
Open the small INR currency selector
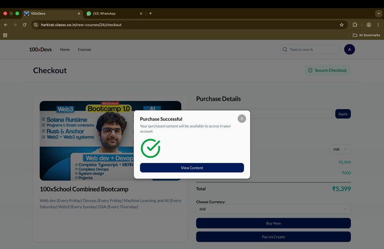pos(340,149)
